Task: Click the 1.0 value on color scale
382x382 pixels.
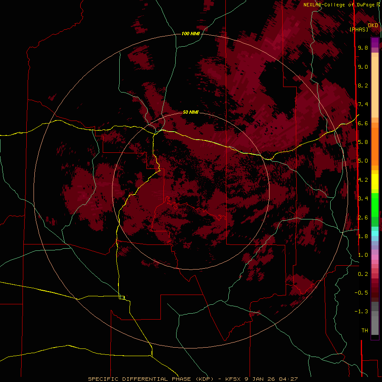Action: coord(363,255)
